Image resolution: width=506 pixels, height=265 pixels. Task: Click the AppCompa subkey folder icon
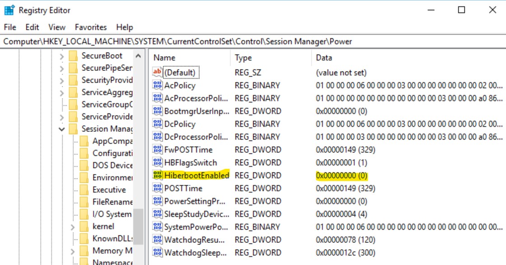(x=84, y=141)
